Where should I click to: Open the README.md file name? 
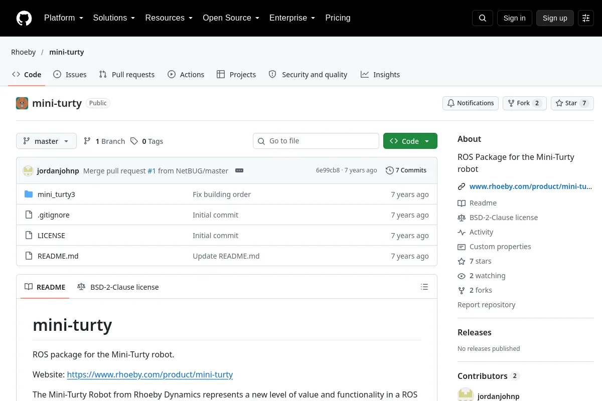(x=58, y=256)
